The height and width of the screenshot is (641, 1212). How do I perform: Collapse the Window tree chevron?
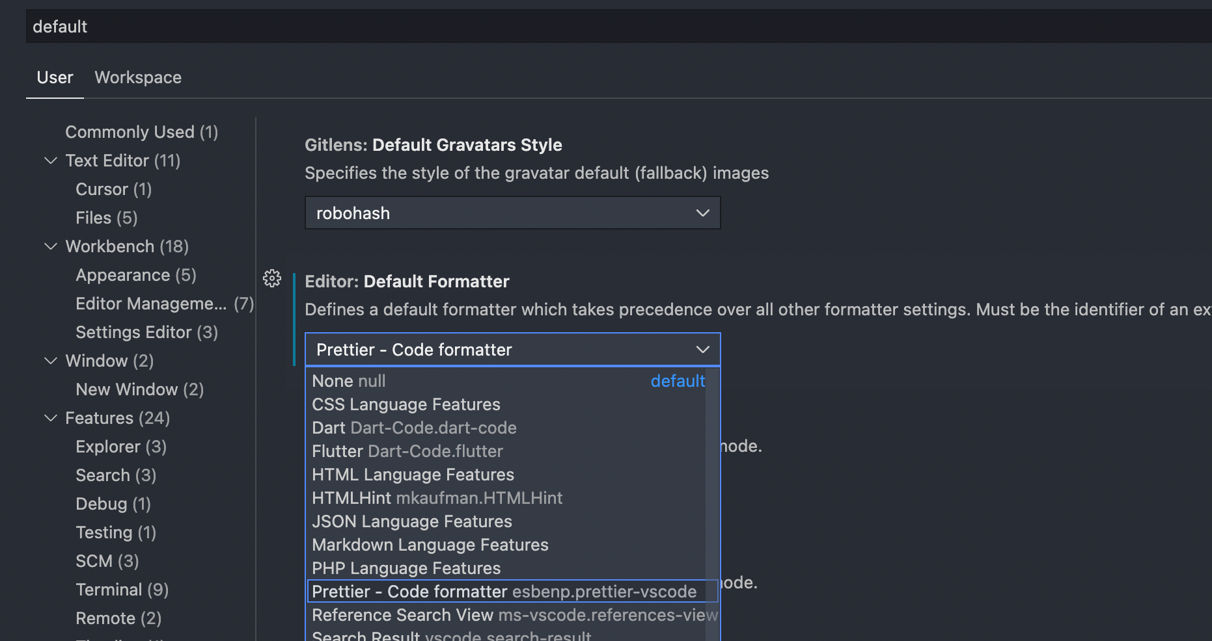click(x=50, y=361)
